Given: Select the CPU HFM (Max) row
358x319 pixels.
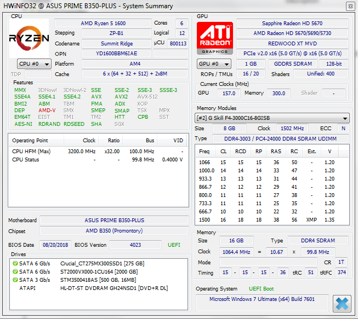Looking at the screenshot, I should (x=98, y=152).
